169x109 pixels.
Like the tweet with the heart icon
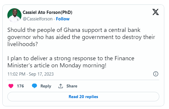[11, 86]
